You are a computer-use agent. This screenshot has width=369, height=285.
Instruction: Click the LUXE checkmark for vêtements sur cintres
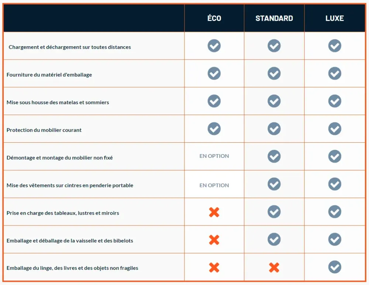(335, 184)
